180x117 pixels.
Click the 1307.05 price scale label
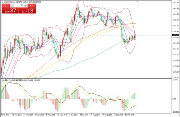(x=176, y=26)
